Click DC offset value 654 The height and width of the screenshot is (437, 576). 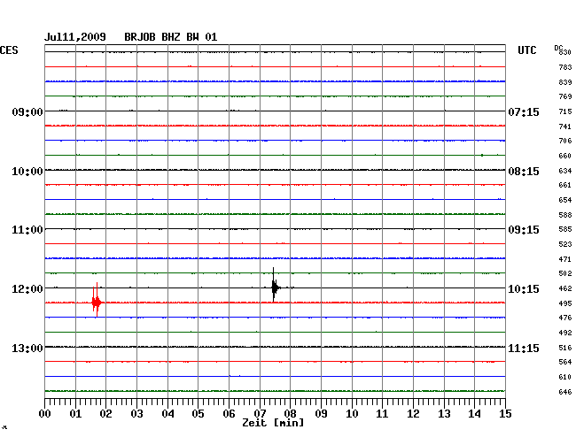[x=565, y=200]
